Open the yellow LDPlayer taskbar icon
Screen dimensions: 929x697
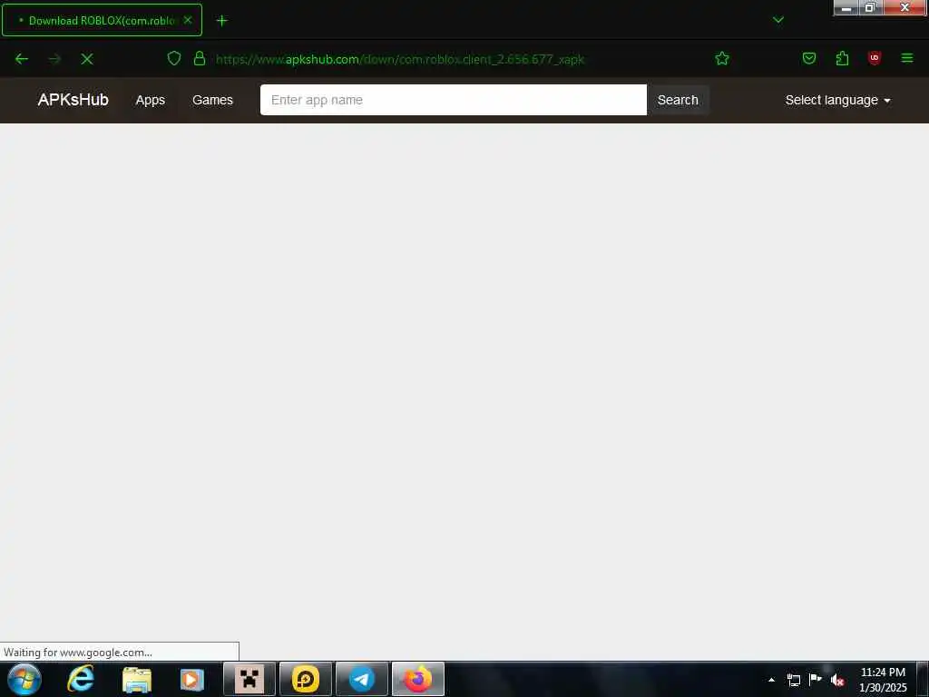pos(306,679)
